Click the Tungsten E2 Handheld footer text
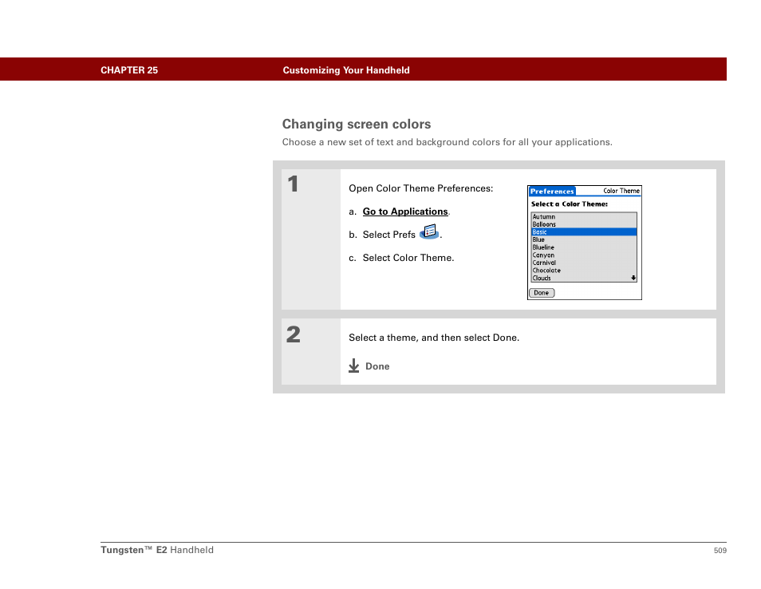 [157, 550]
